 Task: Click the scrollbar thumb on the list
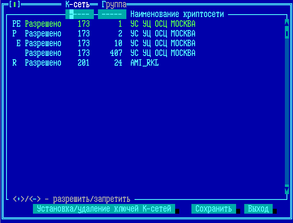pyautogui.click(x=287, y=33)
